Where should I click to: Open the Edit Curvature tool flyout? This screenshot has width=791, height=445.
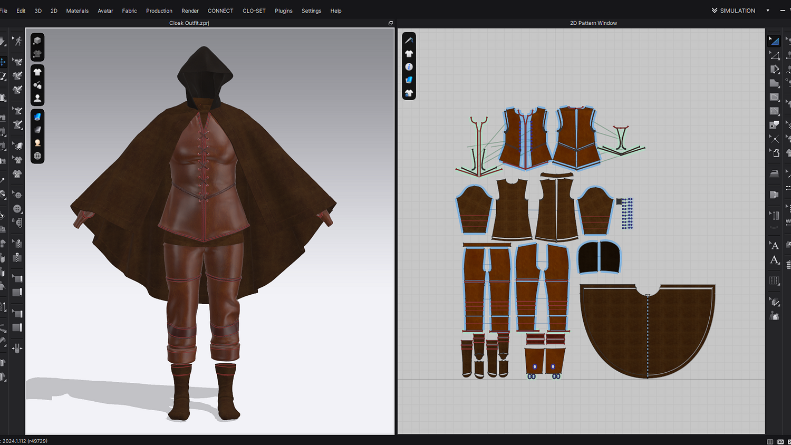(774, 69)
